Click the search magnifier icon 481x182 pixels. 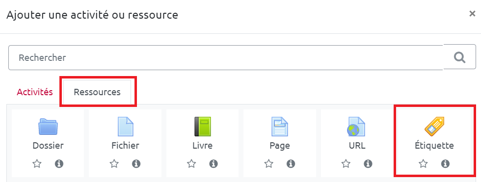[459, 57]
